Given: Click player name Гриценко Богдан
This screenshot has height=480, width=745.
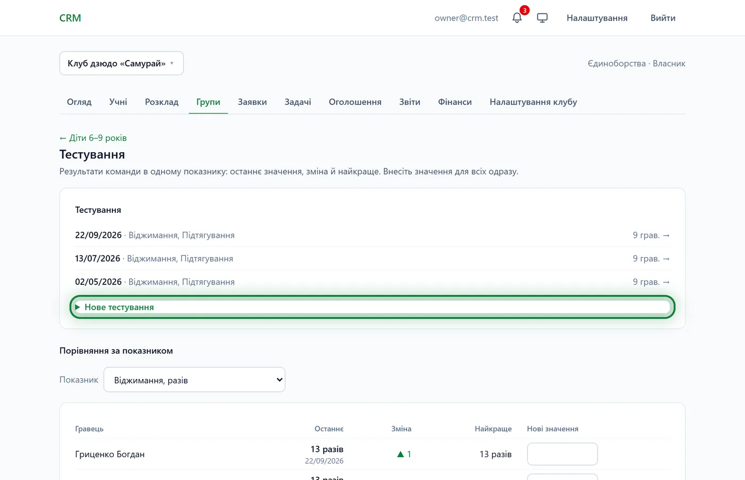Looking at the screenshot, I should pyautogui.click(x=110, y=454).
